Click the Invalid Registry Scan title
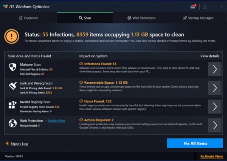The image size is (227, 161). click(x=35, y=102)
